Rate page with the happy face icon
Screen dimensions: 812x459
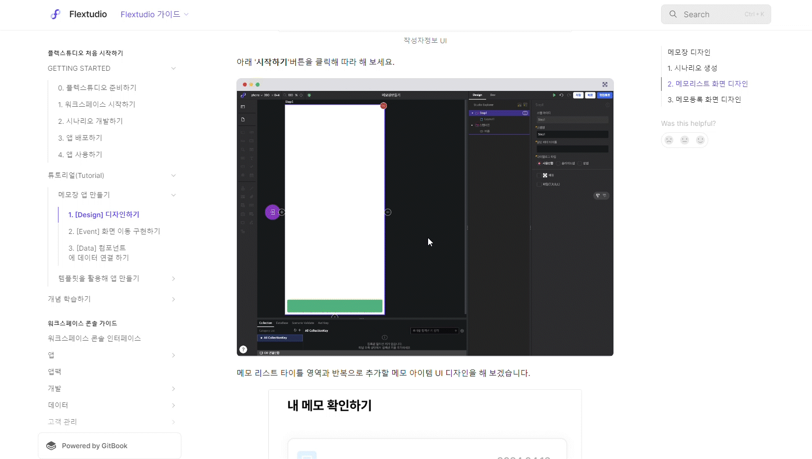700,140
